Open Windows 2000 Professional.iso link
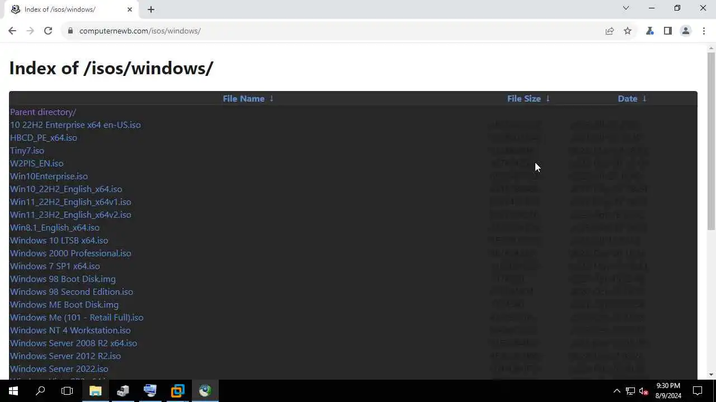Screen dimensions: 716x402 (70, 253)
